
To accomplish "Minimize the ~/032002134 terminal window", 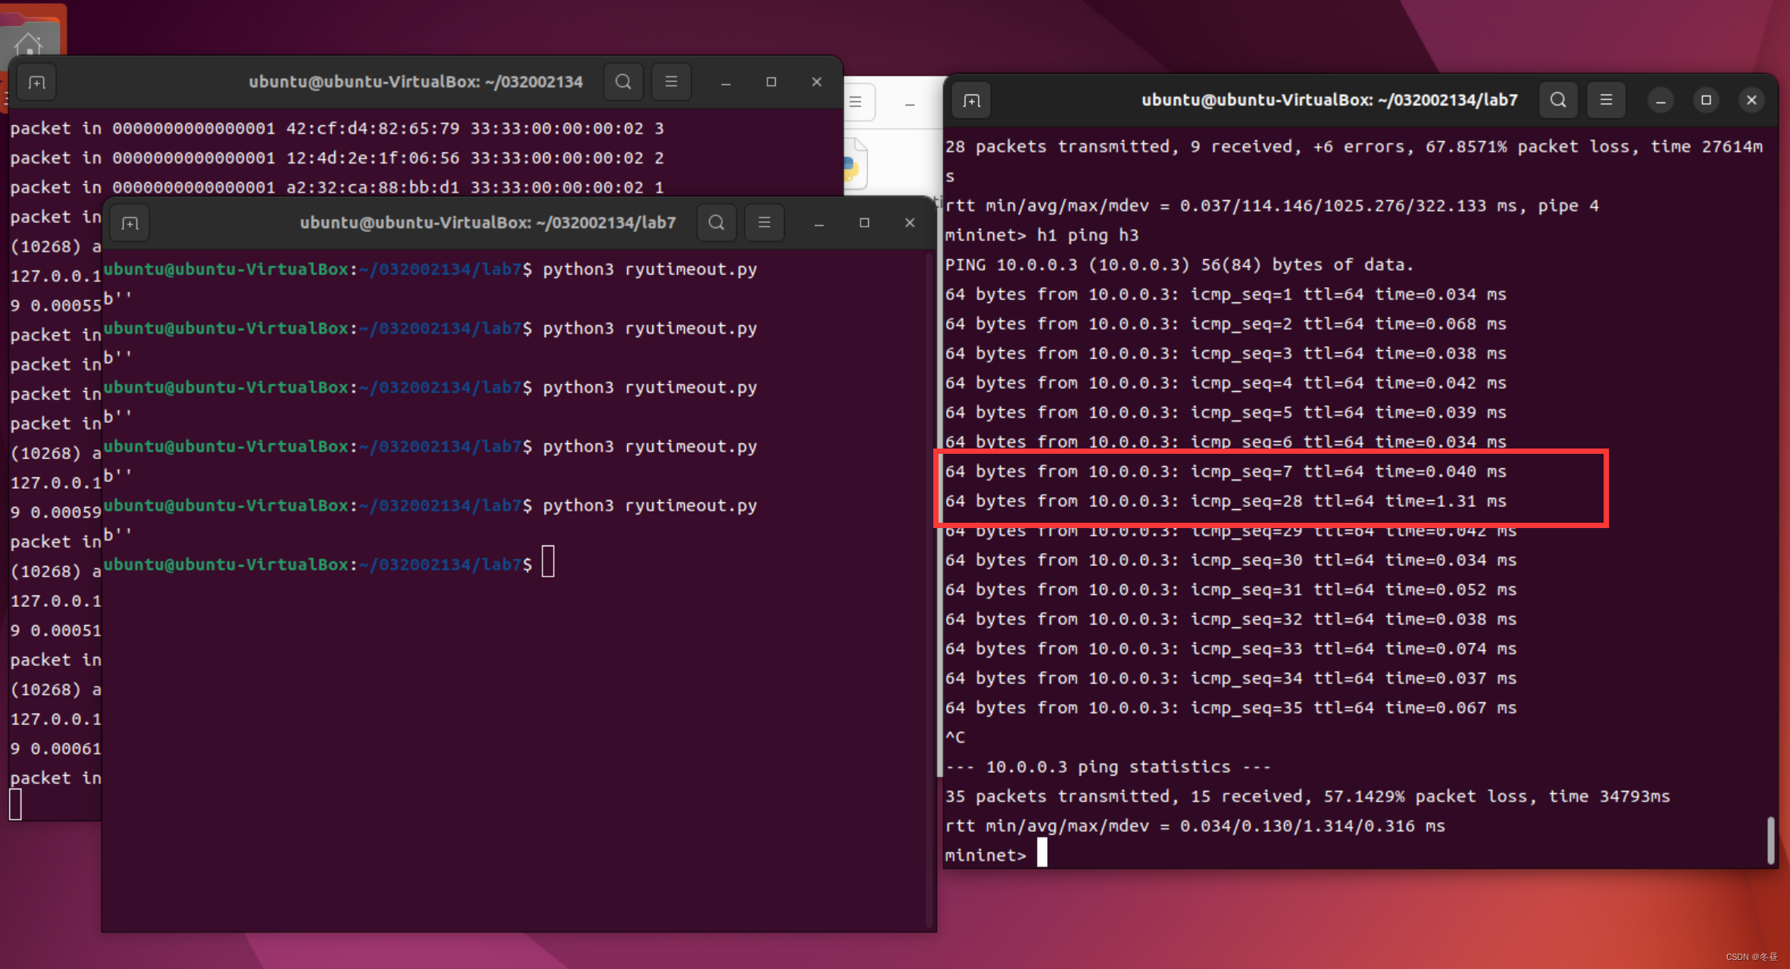I will 726,82.
